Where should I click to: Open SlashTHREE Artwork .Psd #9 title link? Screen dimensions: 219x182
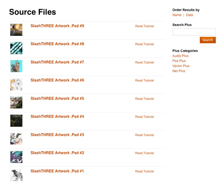(x=57, y=26)
